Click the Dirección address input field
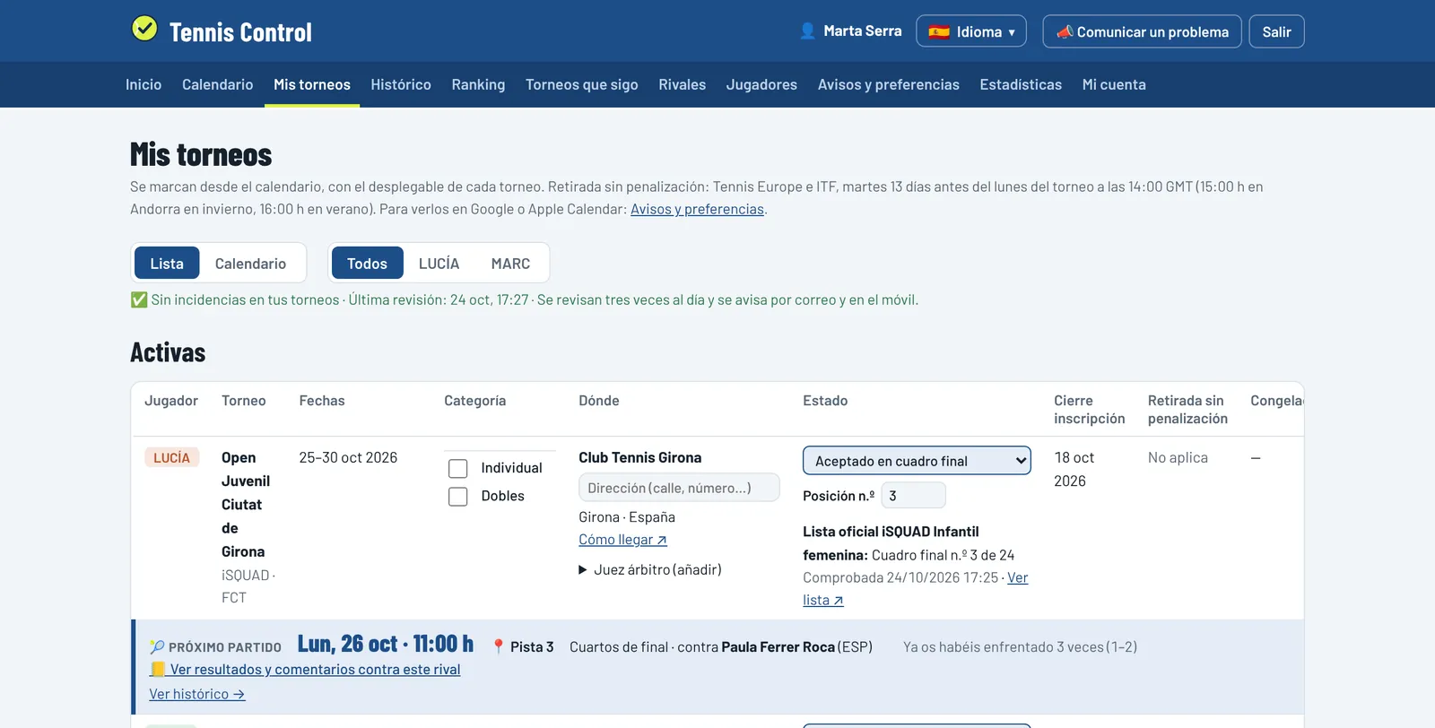This screenshot has width=1435, height=728. (679, 488)
